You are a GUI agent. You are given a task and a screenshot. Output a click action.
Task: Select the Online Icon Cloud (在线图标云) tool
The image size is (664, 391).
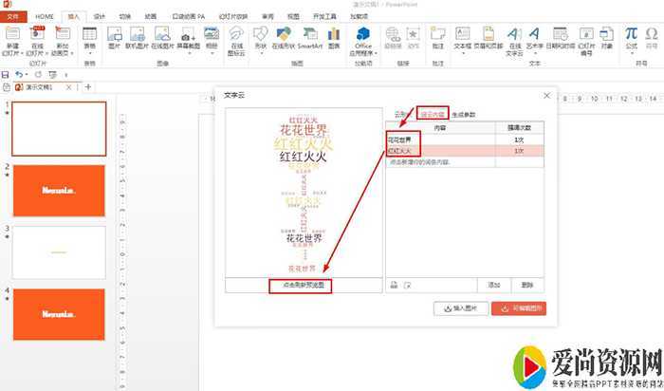(232, 40)
